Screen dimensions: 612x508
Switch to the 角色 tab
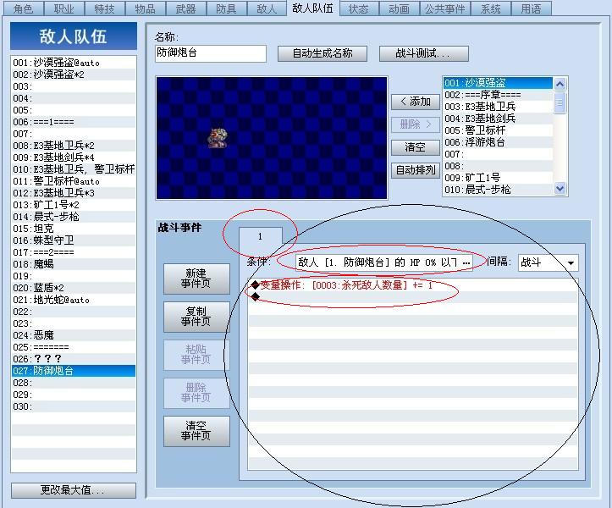pyautogui.click(x=23, y=8)
